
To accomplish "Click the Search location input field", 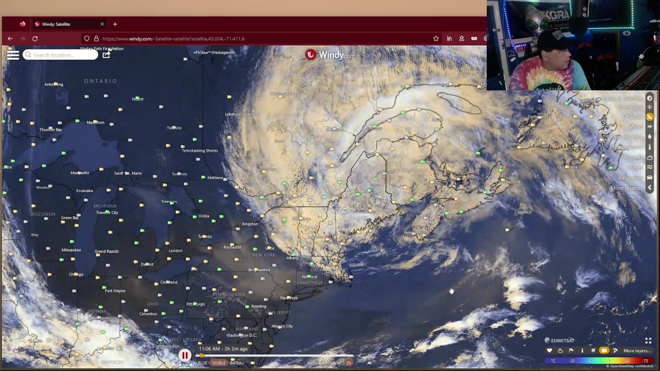I will point(60,55).
